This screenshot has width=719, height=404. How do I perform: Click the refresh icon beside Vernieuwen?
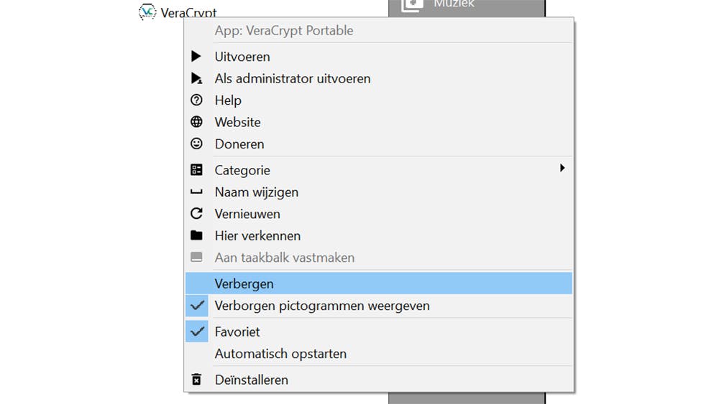pos(196,214)
